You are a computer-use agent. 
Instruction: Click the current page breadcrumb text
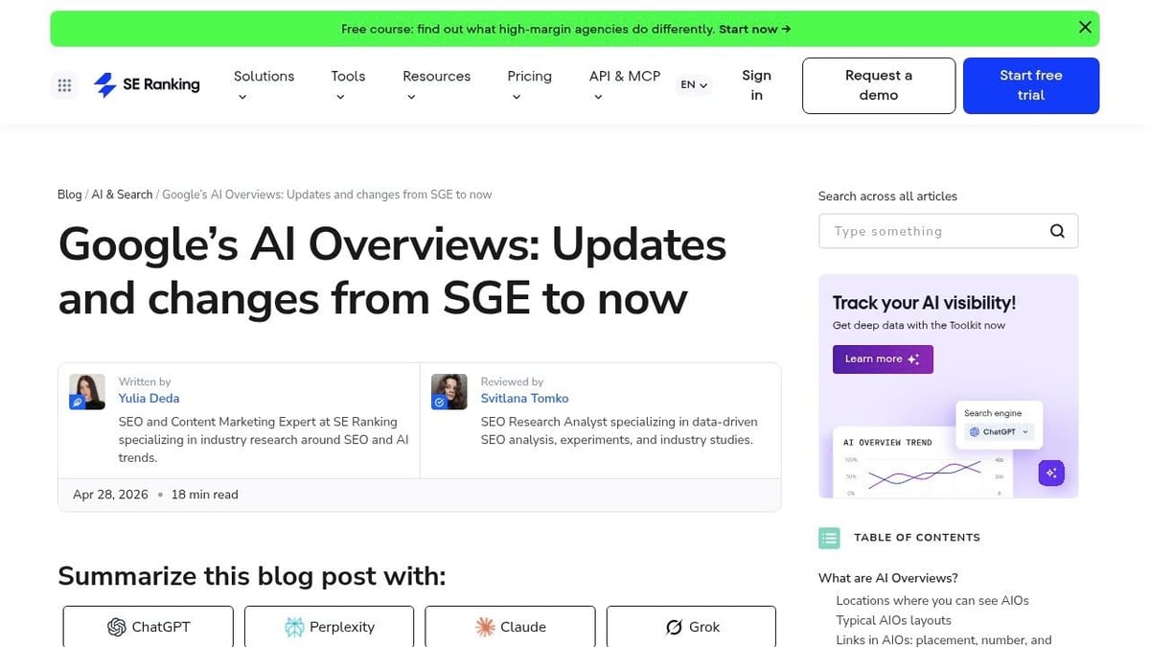point(327,195)
